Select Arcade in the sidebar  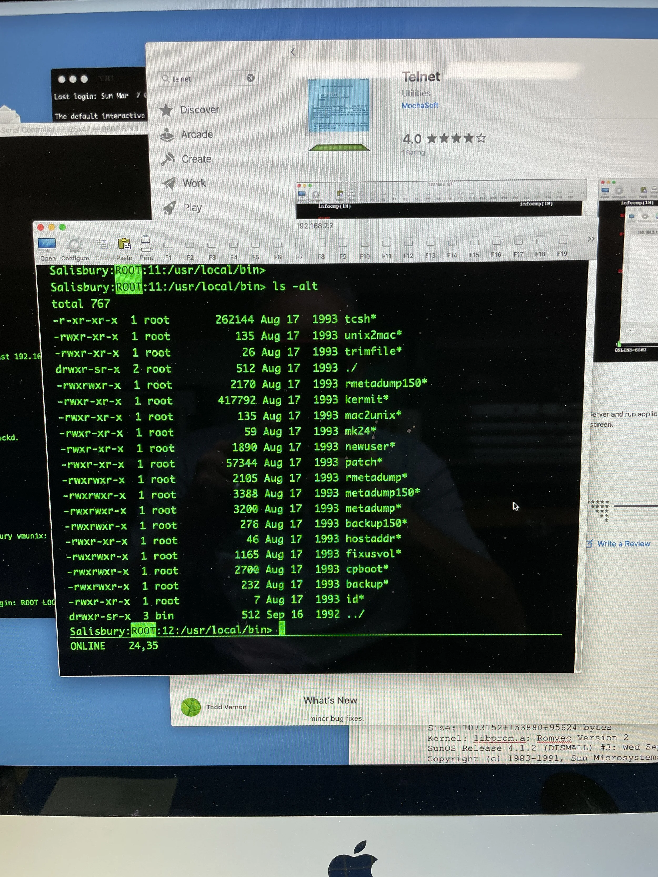click(x=197, y=135)
